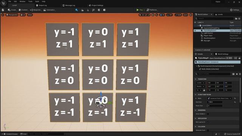
Task: Click the maximize viewport layout icon
Action: [191, 15]
